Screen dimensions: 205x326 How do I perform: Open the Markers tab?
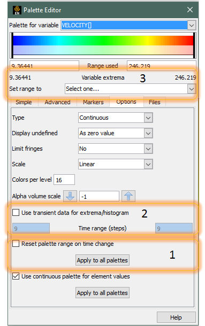[x=93, y=102]
